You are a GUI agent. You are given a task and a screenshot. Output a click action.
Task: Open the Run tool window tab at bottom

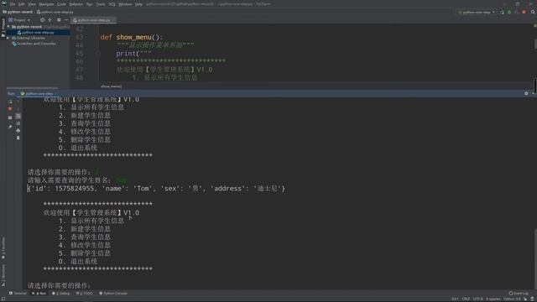point(39,294)
